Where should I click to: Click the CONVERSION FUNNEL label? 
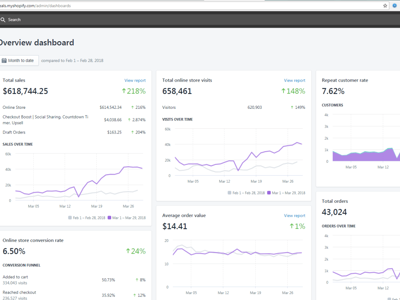(22, 265)
